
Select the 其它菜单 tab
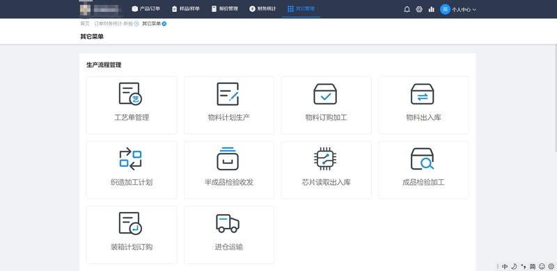pos(151,24)
